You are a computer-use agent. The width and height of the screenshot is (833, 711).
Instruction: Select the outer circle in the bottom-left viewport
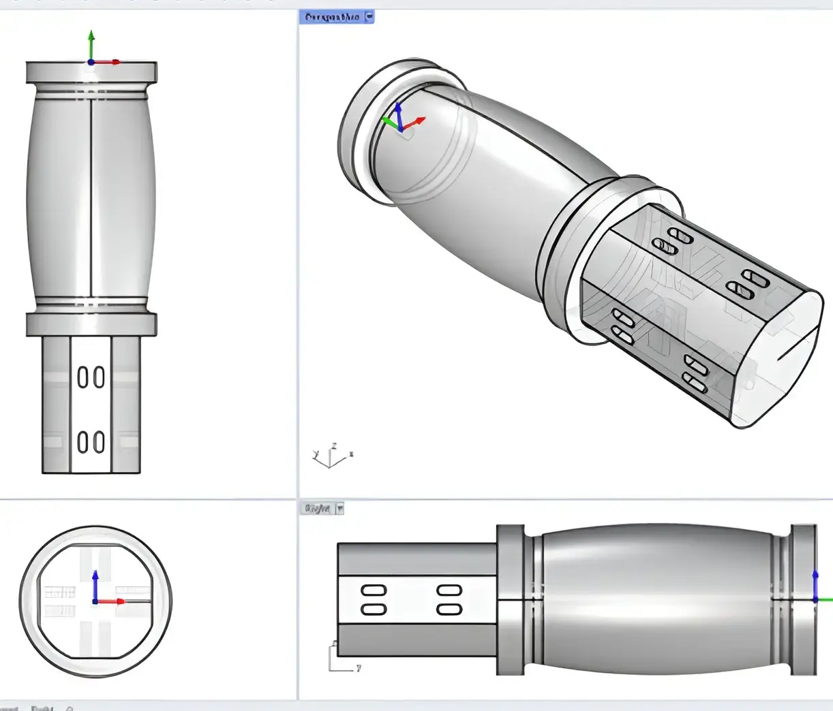point(95,601)
